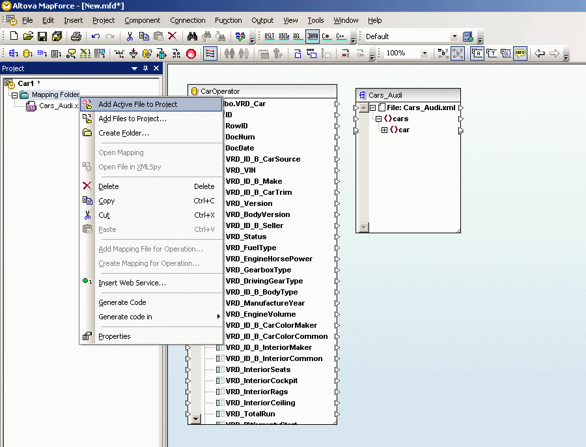Image resolution: width=586 pixels, height=447 pixels.
Task: Insert Excel file component icon
Action: 85,53
